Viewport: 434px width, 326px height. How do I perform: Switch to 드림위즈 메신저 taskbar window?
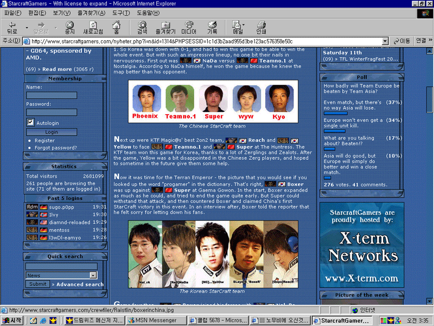tap(95, 321)
